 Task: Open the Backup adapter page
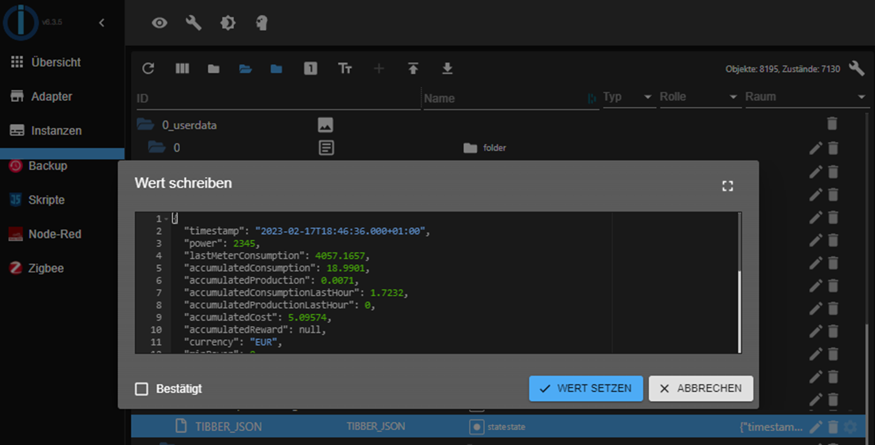[x=38, y=165]
